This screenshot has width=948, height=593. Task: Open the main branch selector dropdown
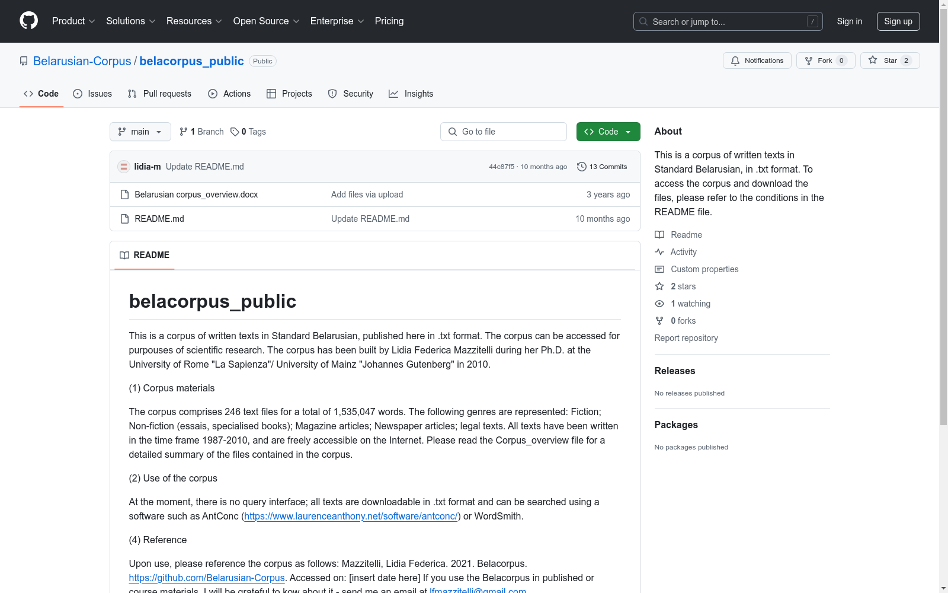140,132
